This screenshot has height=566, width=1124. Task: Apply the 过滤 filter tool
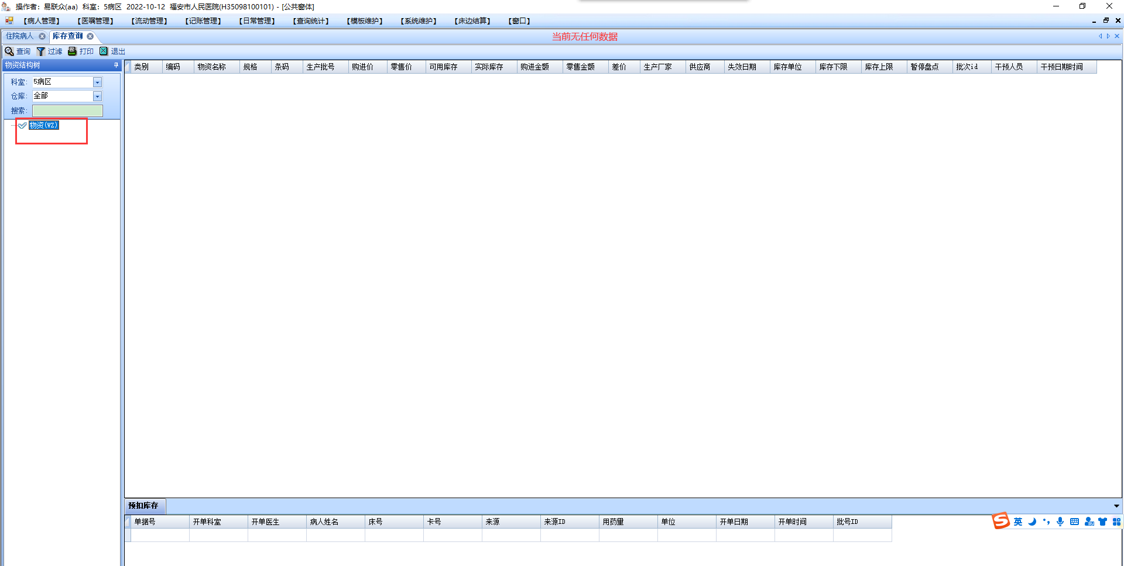click(49, 51)
